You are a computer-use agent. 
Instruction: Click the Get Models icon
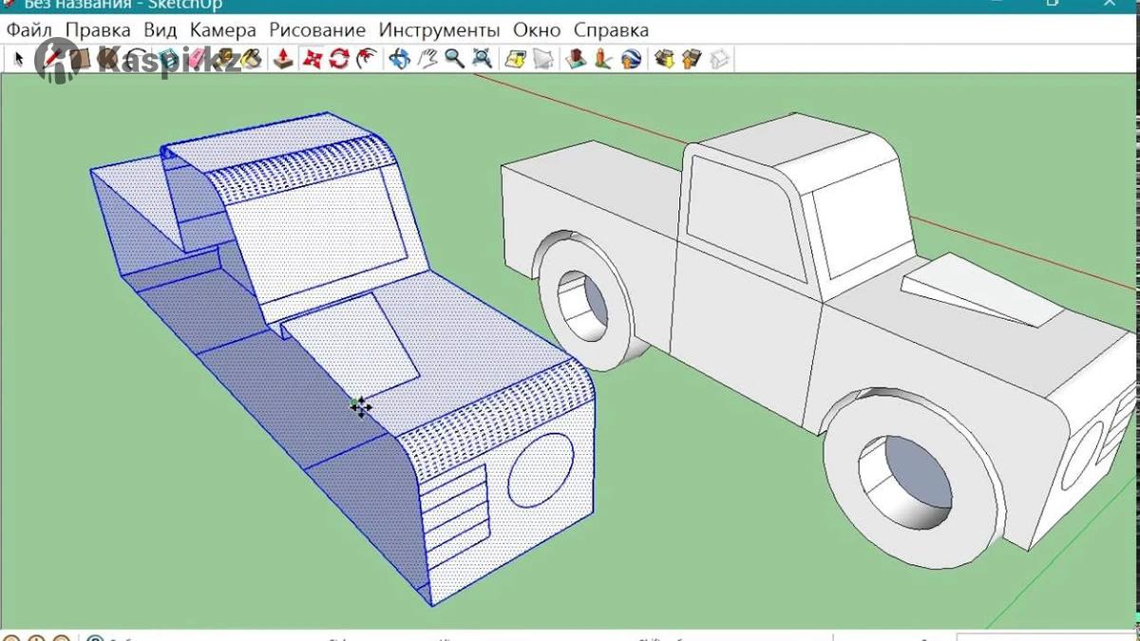(x=664, y=59)
